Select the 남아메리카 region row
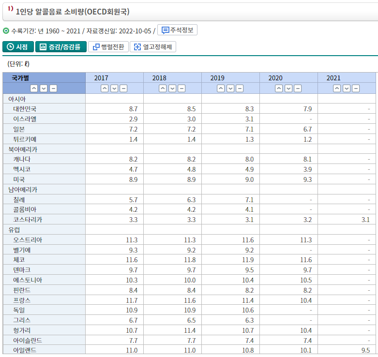378x357 pixels. click(x=23, y=190)
